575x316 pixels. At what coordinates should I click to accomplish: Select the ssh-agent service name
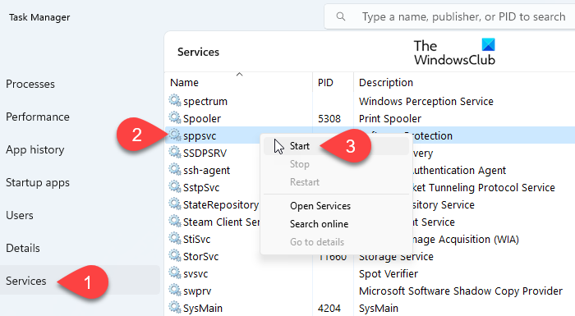click(207, 171)
